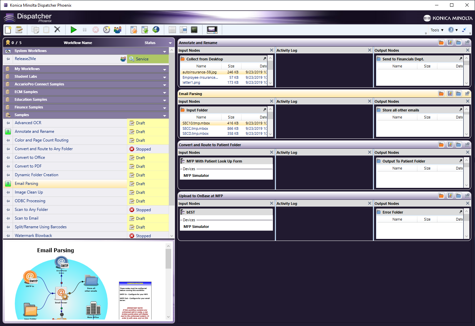Open the dropdown arrow next to Status column

170,43
